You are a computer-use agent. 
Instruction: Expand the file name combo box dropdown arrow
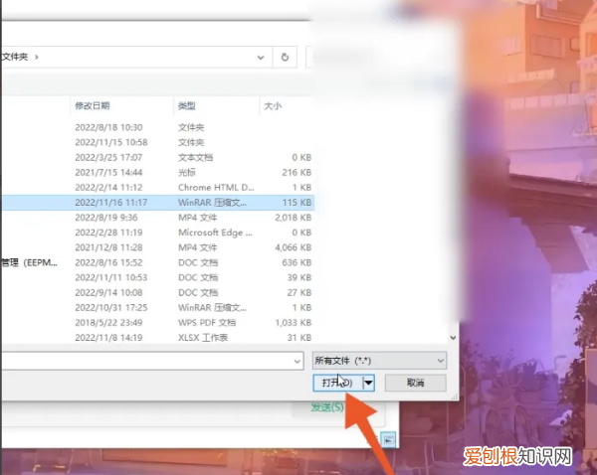pos(298,361)
